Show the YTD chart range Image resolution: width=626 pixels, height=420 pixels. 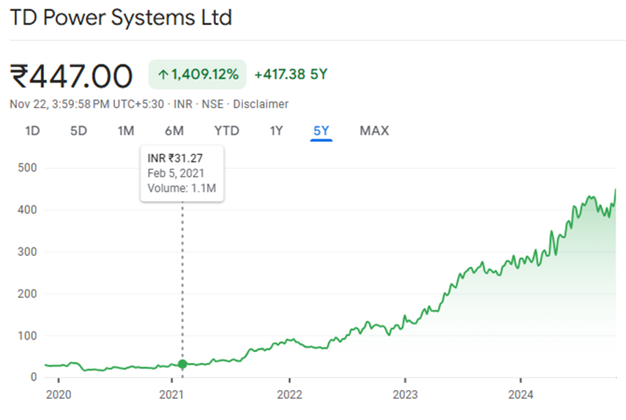click(x=227, y=131)
